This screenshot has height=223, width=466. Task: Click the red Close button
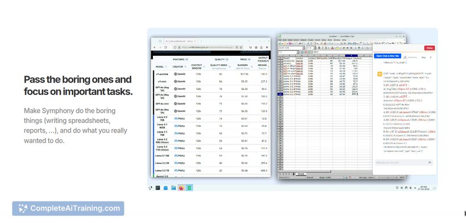point(430,48)
